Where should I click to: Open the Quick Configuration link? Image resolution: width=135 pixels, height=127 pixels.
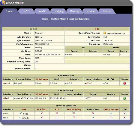point(79,19)
